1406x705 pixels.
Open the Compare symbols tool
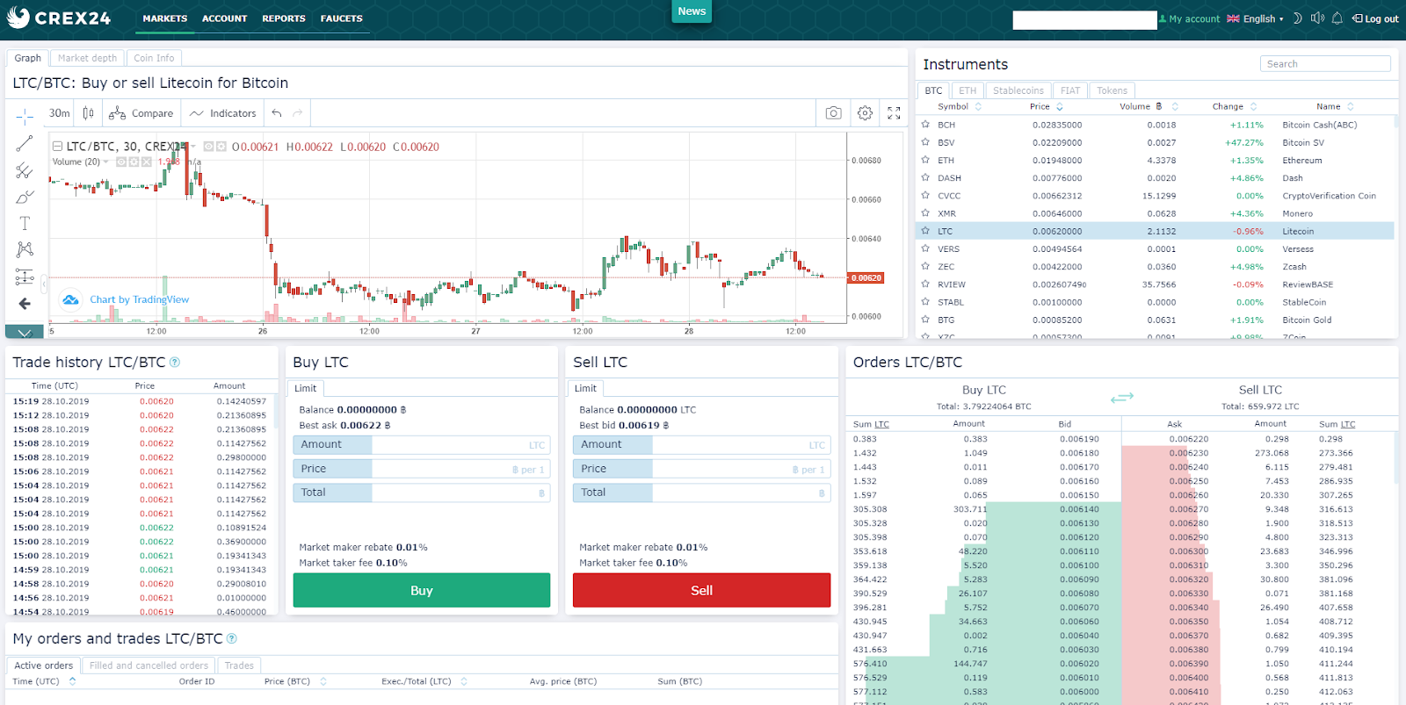tap(141, 113)
